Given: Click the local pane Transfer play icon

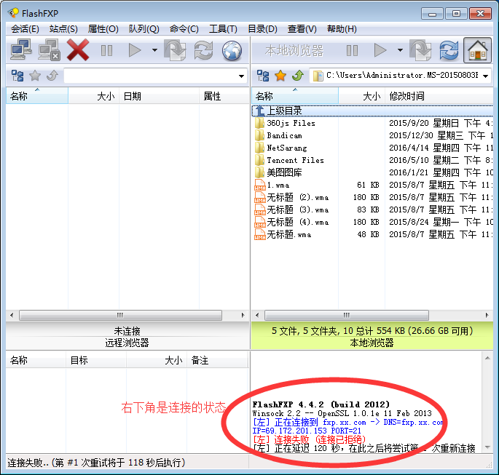Looking at the screenshot, I should pos(380,50).
